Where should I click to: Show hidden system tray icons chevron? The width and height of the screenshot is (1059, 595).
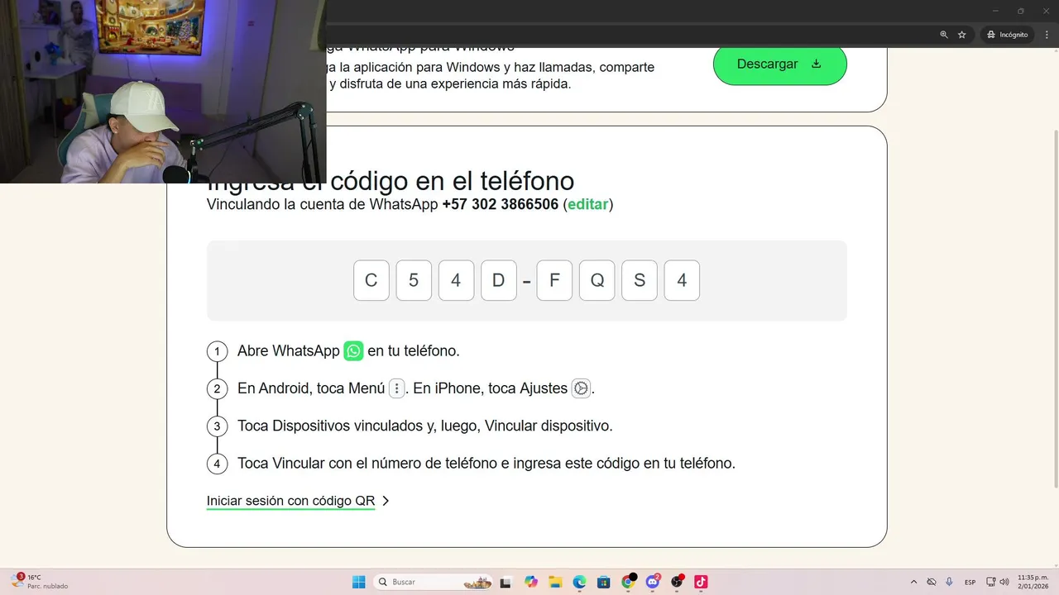[x=913, y=582]
